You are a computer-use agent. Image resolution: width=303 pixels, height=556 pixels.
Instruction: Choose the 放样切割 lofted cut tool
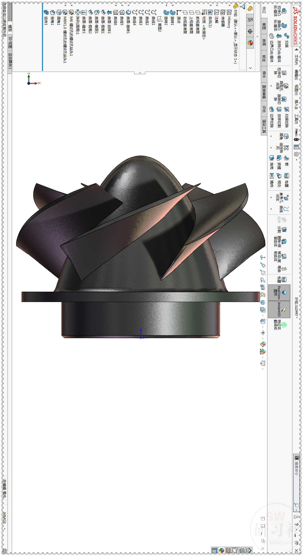click(279, 117)
